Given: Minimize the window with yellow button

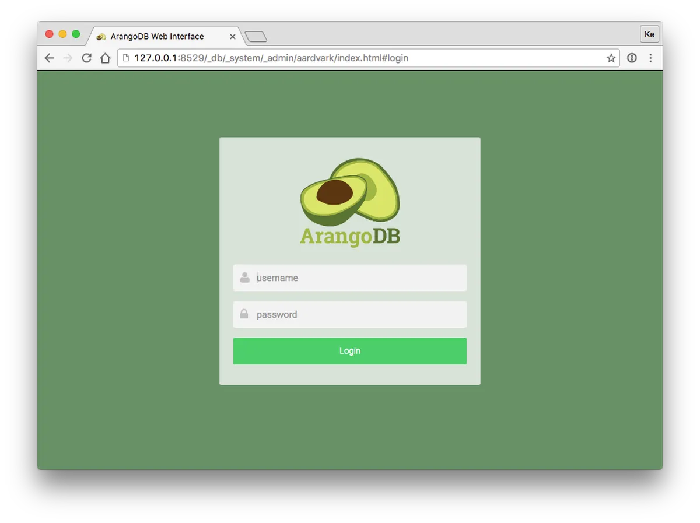Looking at the screenshot, I should (x=62, y=34).
